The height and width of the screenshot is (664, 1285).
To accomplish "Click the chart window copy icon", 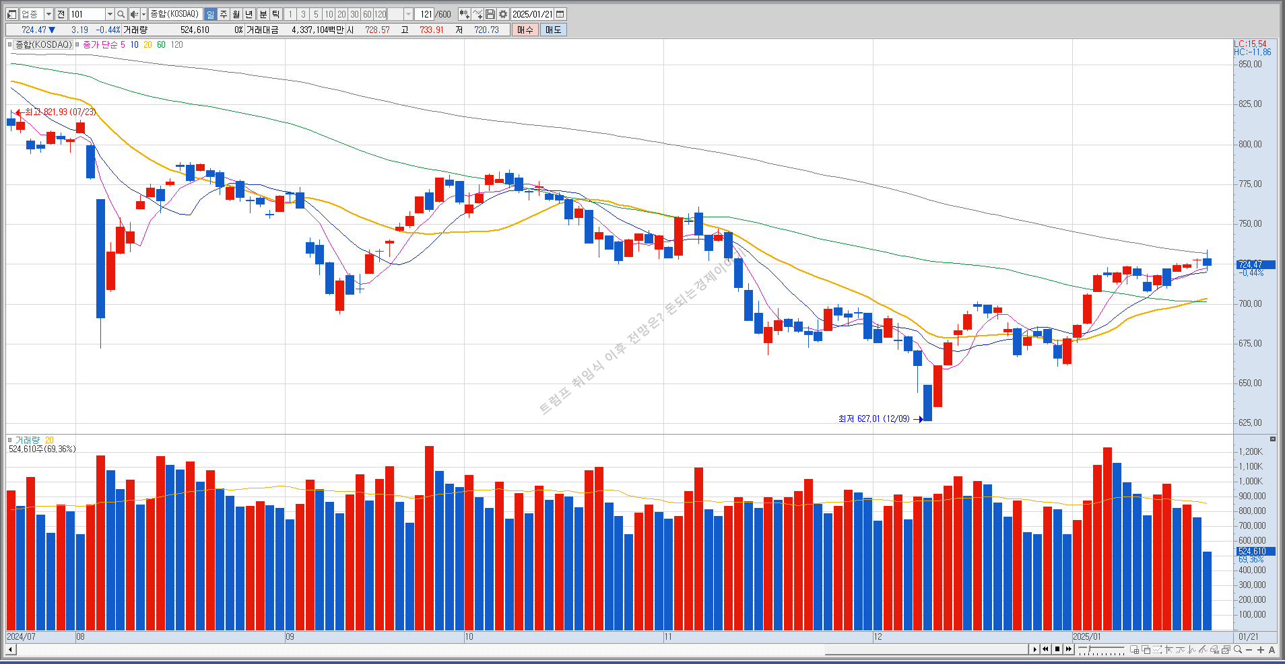I will [x=1226, y=649].
